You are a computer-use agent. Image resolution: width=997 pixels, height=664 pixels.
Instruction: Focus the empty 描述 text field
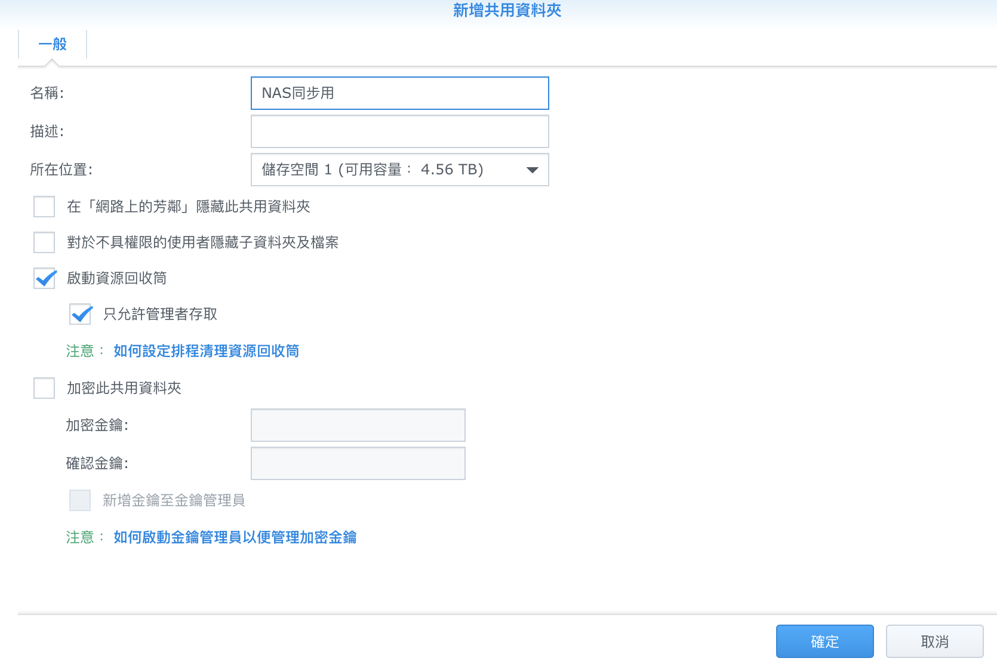pyautogui.click(x=399, y=131)
